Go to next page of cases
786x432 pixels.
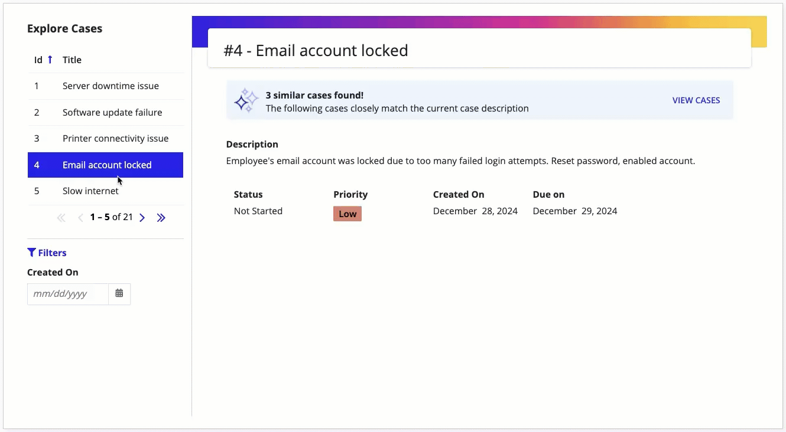click(x=142, y=218)
